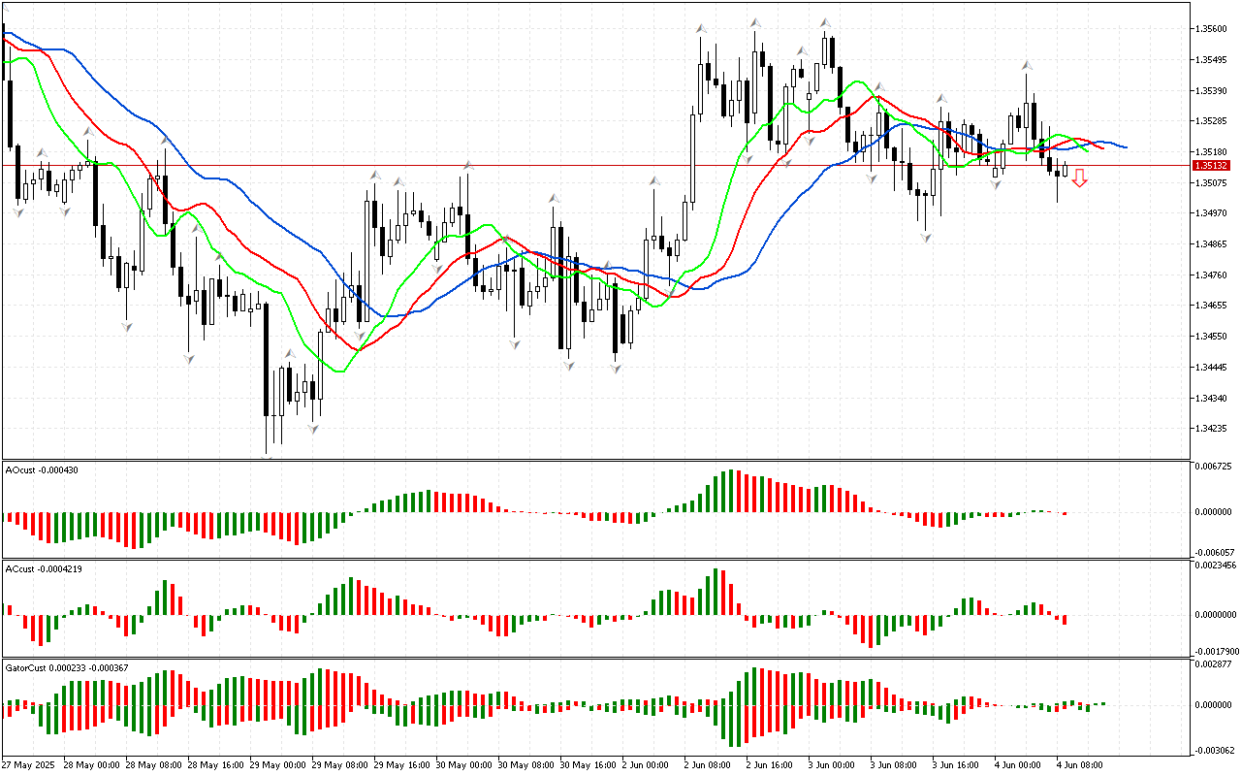The width and height of the screenshot is (1241, 776).
Task: Click the 1.35600 price scale value
Action: pos(1212,29)
